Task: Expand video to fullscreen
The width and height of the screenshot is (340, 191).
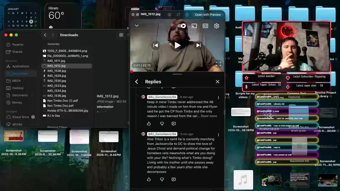Action: (x=218, y=64)
